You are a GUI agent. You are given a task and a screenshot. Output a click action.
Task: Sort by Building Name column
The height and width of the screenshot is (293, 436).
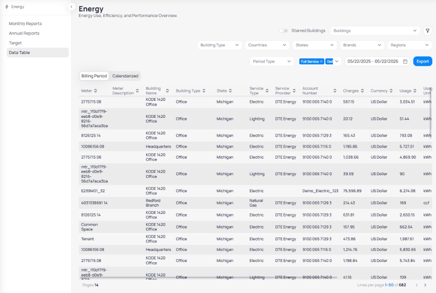click(167, 91)
